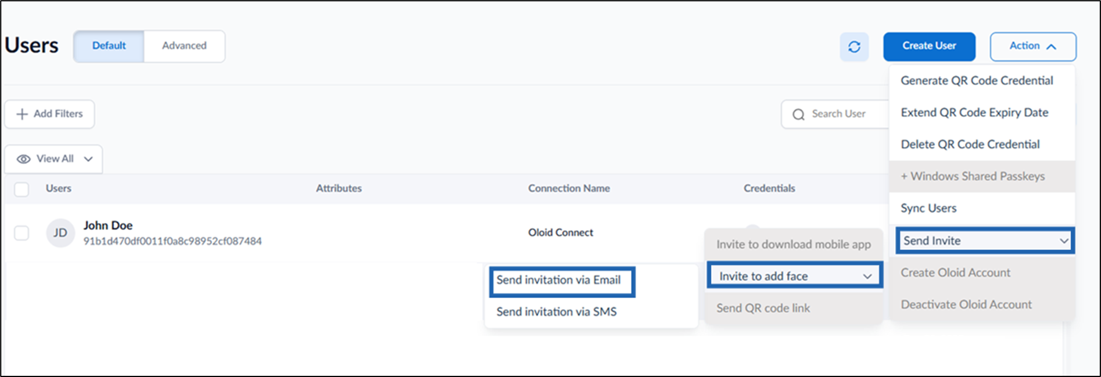Click the Credentials column header
Screen dimensions: 1101x377
[769, 189]
